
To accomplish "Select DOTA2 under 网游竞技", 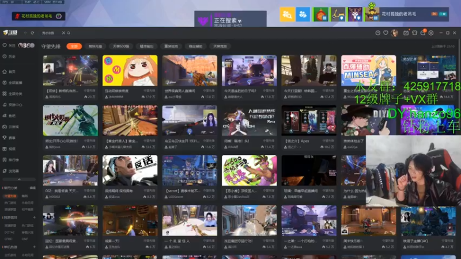I will tap(9, 233).
